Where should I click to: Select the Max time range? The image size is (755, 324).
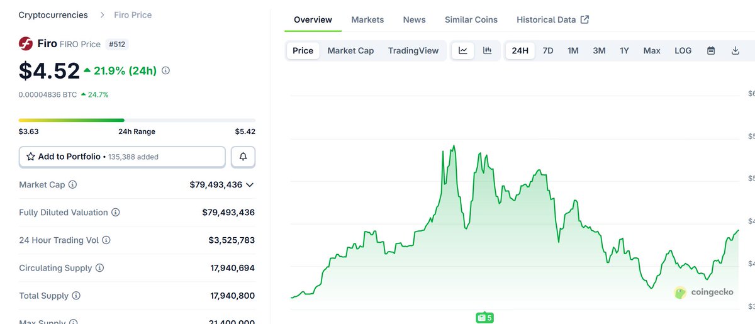pyautogui.click(x=652, y=50)
